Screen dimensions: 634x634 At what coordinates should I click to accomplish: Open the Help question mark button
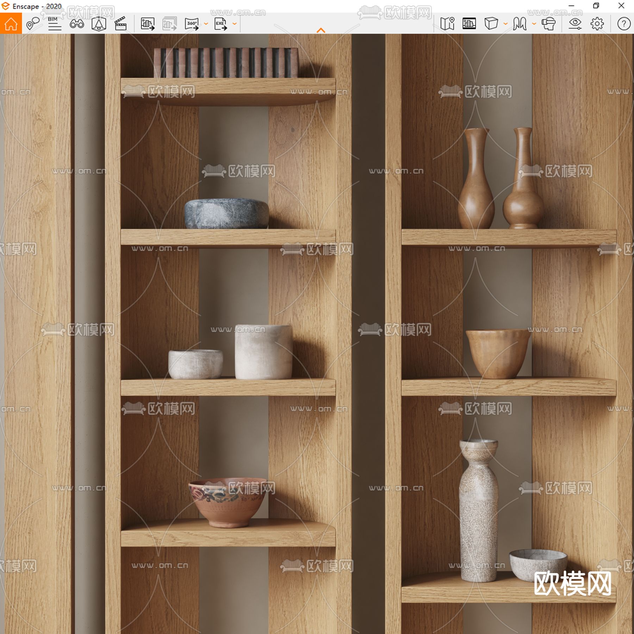coord(623,24)
